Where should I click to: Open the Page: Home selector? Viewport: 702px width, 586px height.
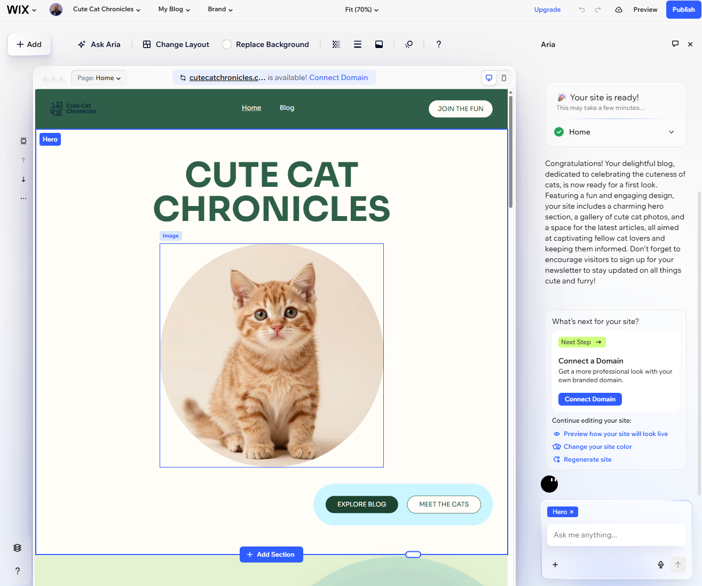tap(98, 77)
